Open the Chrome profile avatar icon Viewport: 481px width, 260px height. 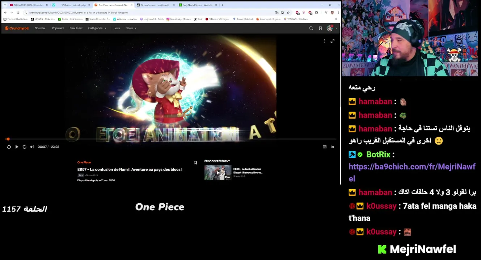pyautogui.click(x=332, y=13)
